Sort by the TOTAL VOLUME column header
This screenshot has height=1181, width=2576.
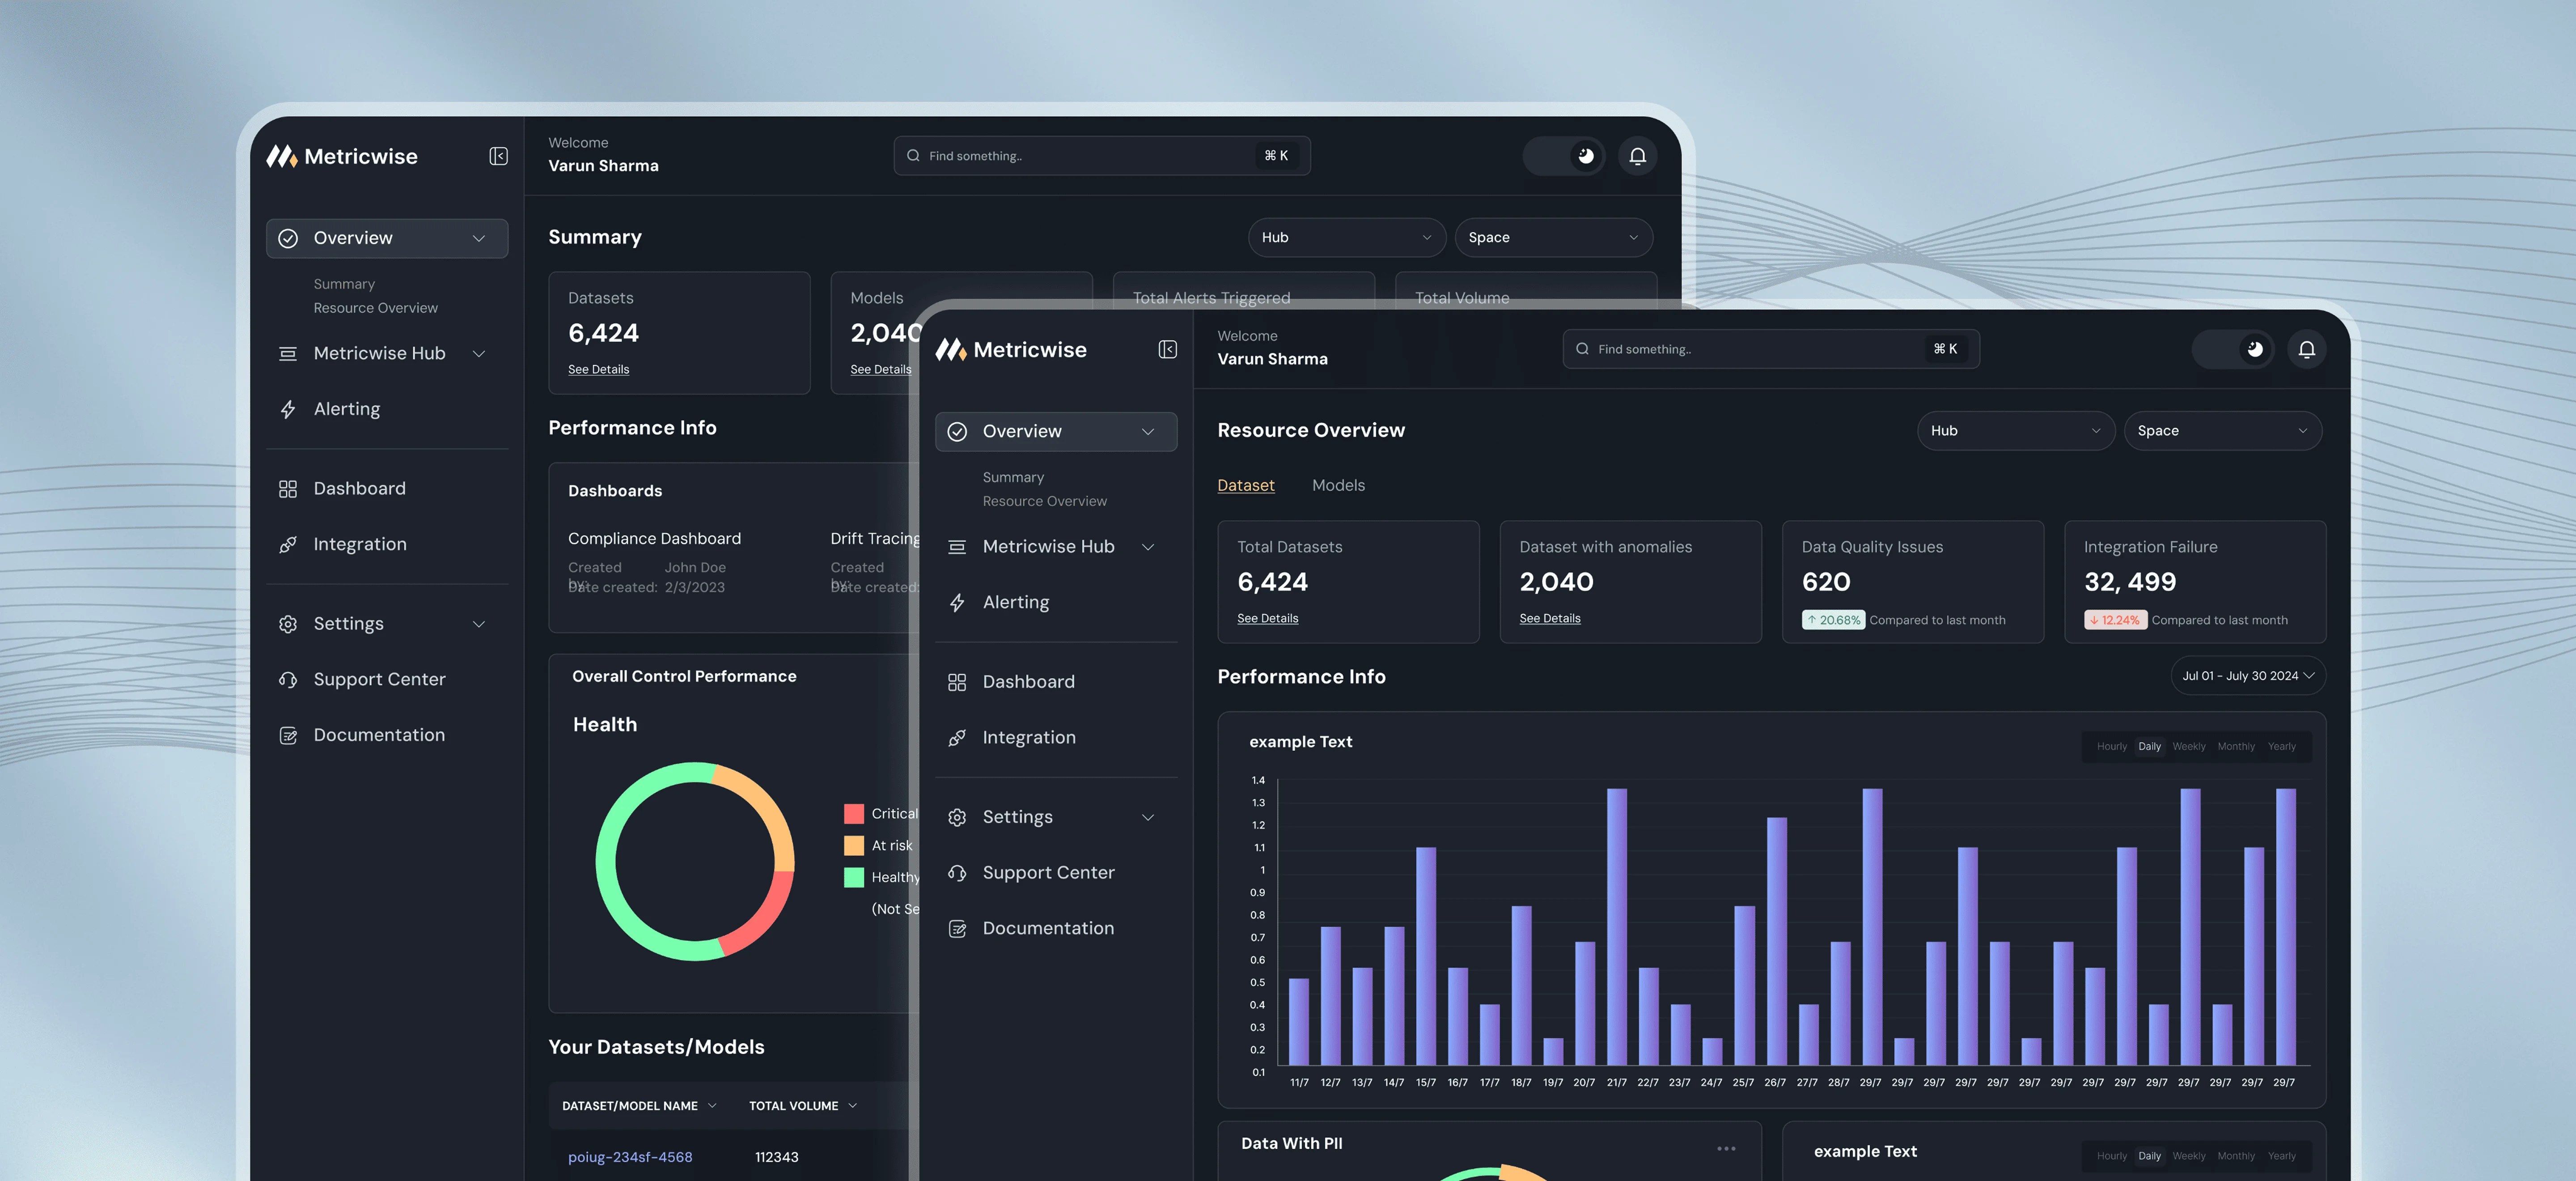pos(803,1106)
